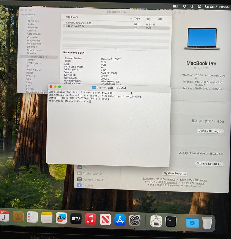
Task: Click the Terminal icon in the Dock
Action: point(171,221)
